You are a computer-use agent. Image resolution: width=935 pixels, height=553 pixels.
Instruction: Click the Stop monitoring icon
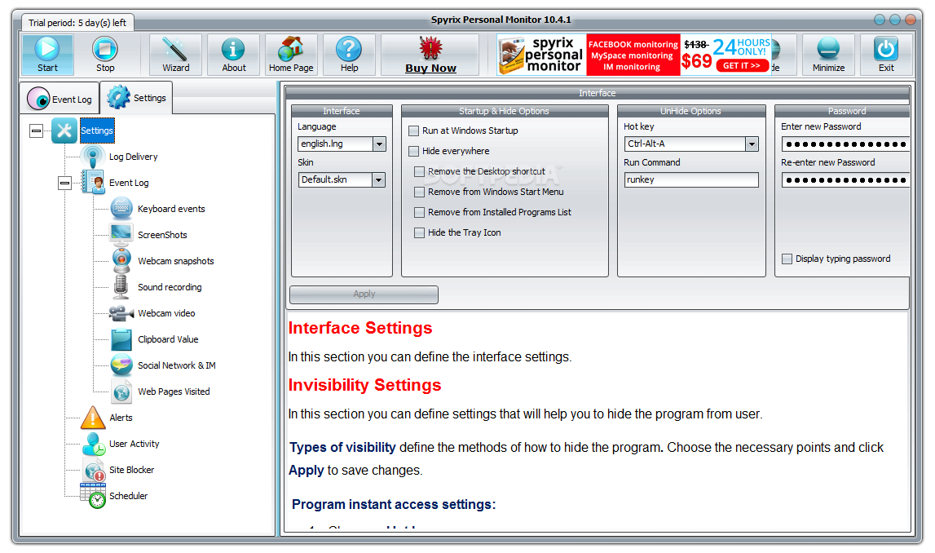[105, 49]
